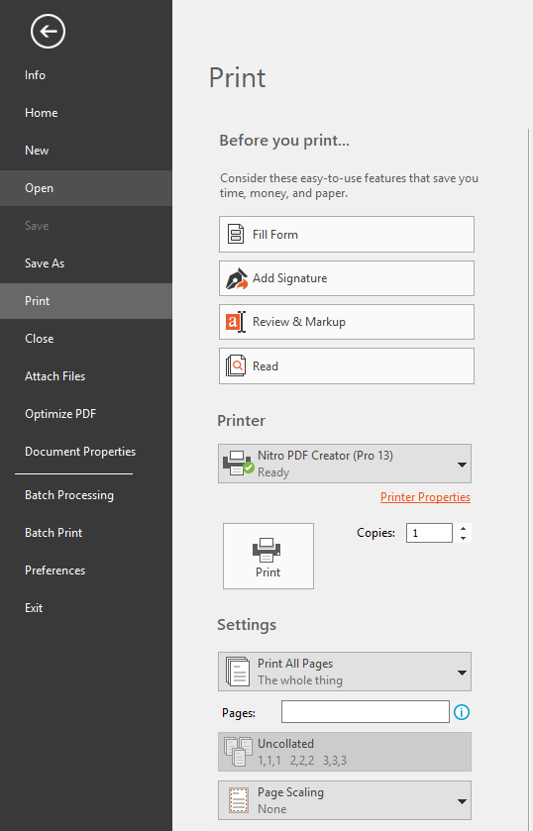Click the Add Signature pen icon

(237, 278)
